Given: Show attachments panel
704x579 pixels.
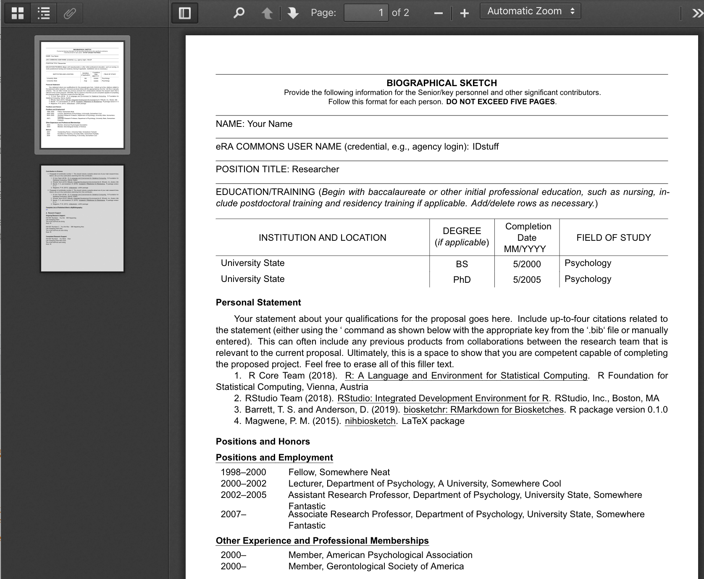Looking at the screenshot, I should pos(70,13).
